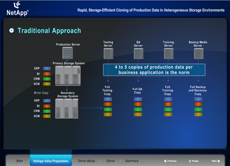Switch to the Demo Setup tab

click(86, 161)
